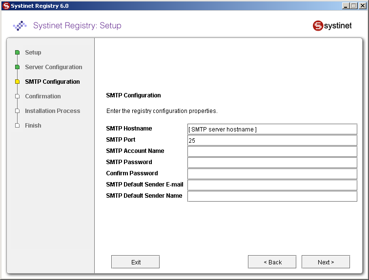This screenshot has height=280, width=369.
Task: Select the Installation Process step label
Action: (x=53, y=111)
